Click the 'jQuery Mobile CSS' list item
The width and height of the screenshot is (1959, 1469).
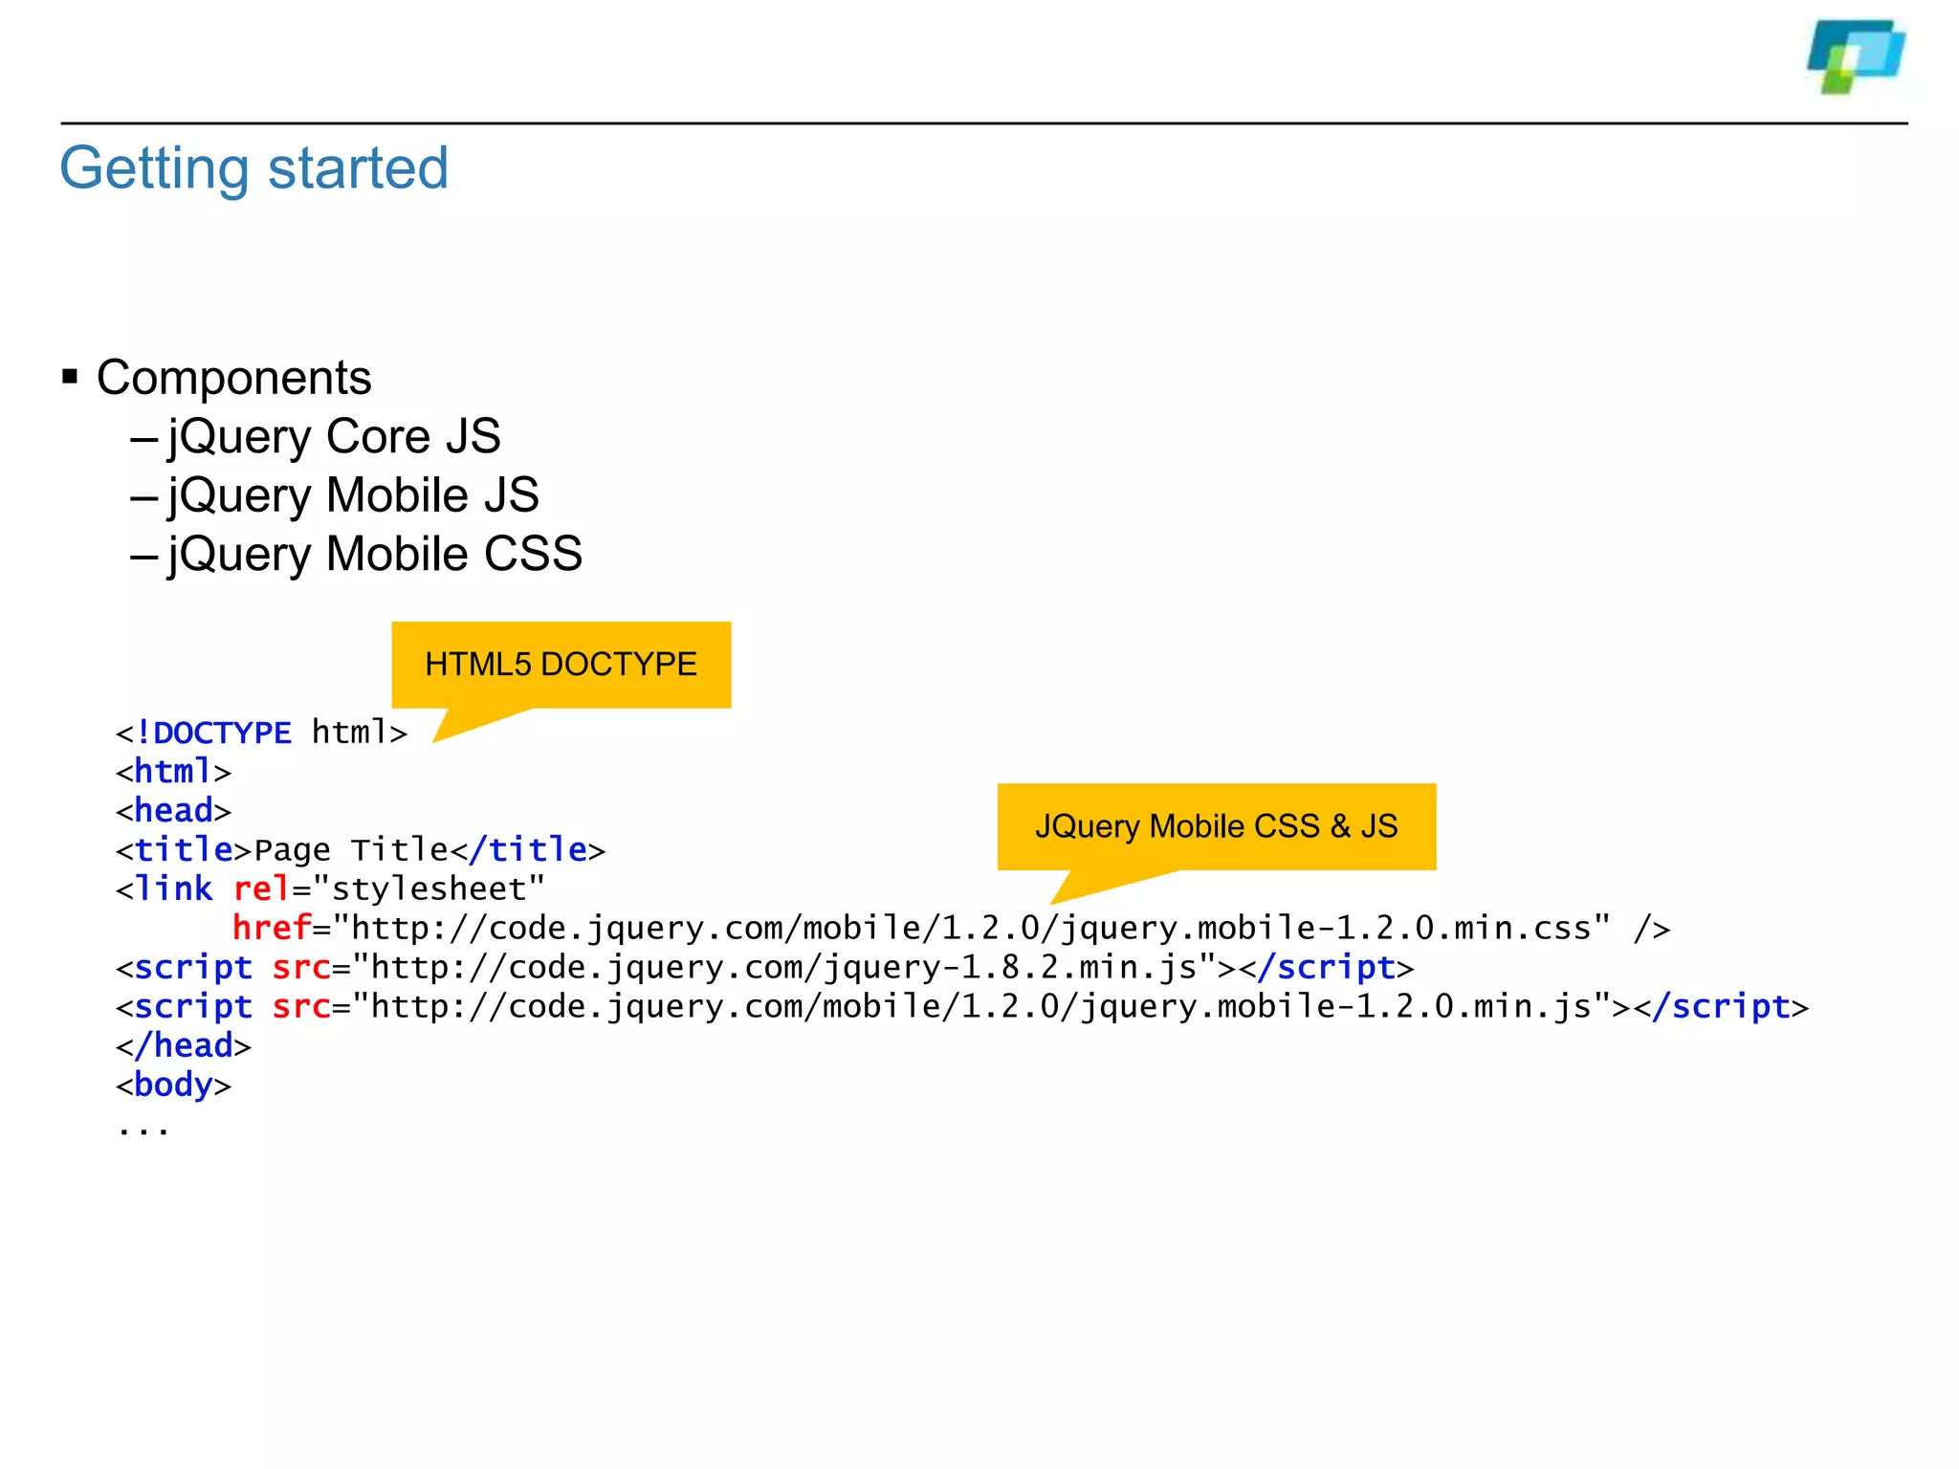click(375, 554)
